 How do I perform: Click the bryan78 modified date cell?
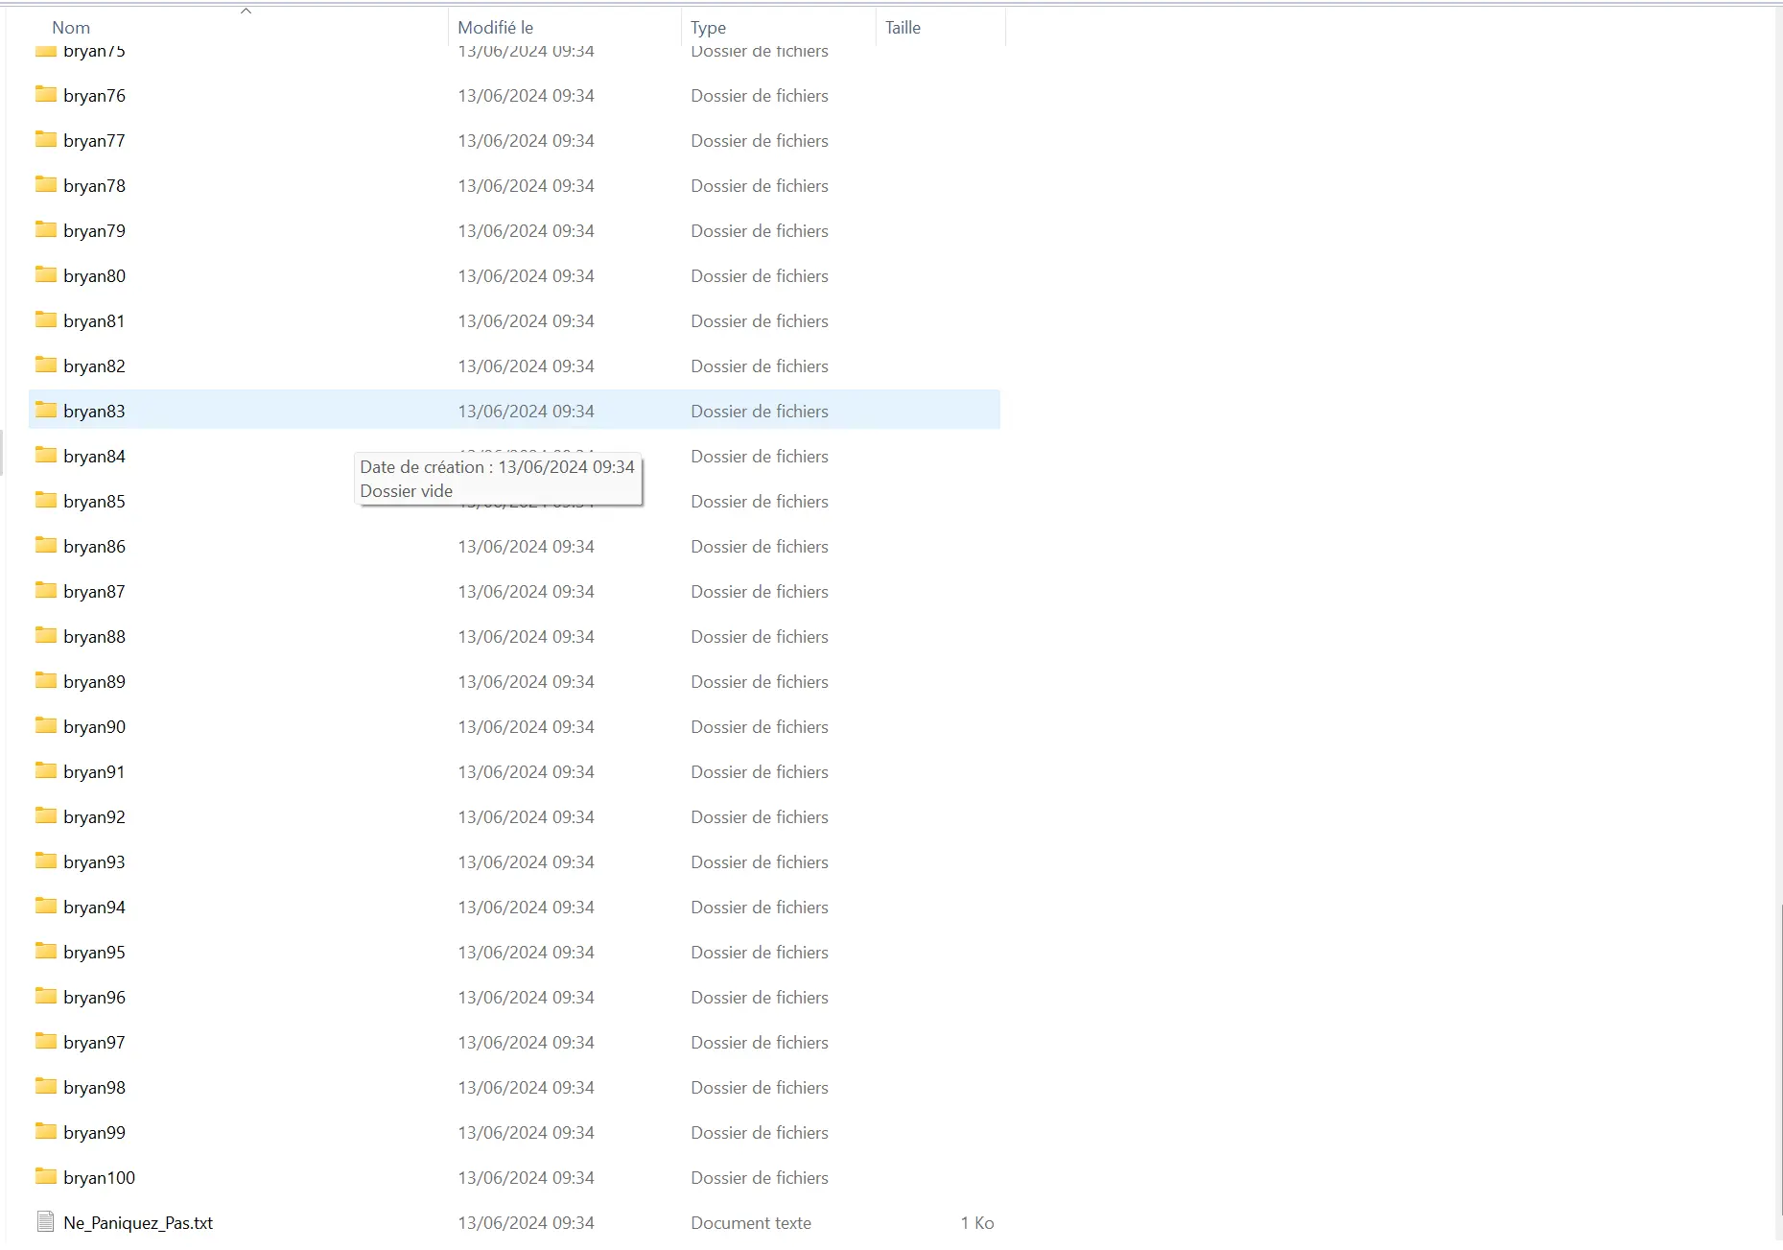(x=526, y=186)
